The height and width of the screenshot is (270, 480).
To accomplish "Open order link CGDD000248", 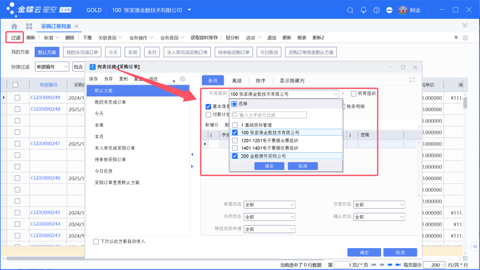I will (x=45, y=109).
